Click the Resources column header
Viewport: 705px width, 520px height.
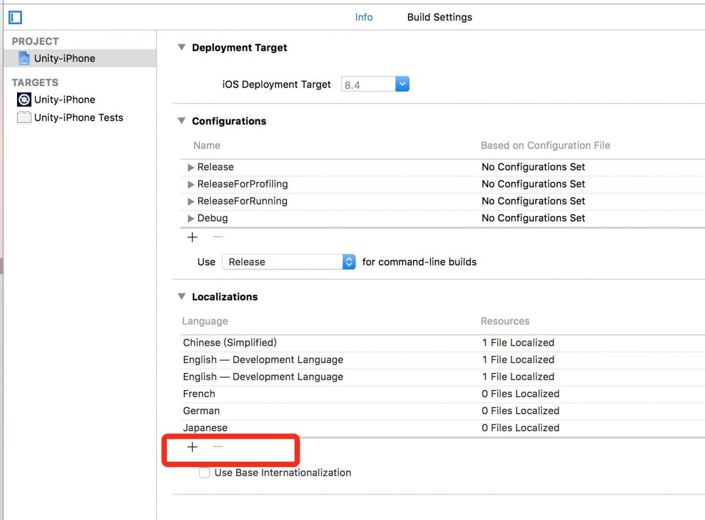(x=505, y=321)
